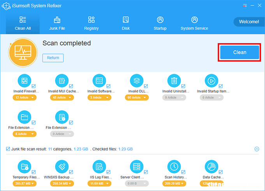
Task: Click the Server Client category icon
Action: tap(137, 167)
